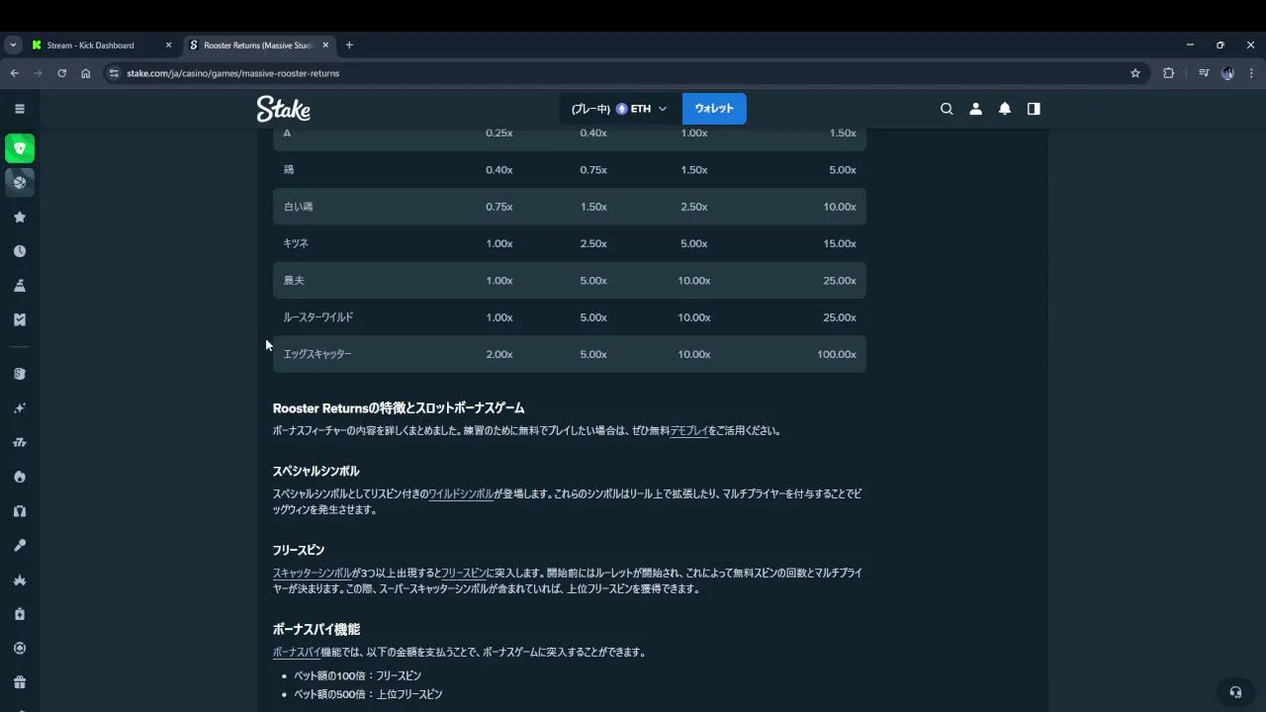Open Slots 777 icon in sidebar
This screenshot has width=1266, height=712.
coord(20,442)
